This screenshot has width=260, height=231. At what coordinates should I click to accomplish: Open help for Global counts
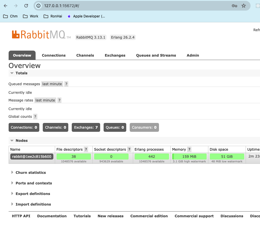tap(35, 116)
